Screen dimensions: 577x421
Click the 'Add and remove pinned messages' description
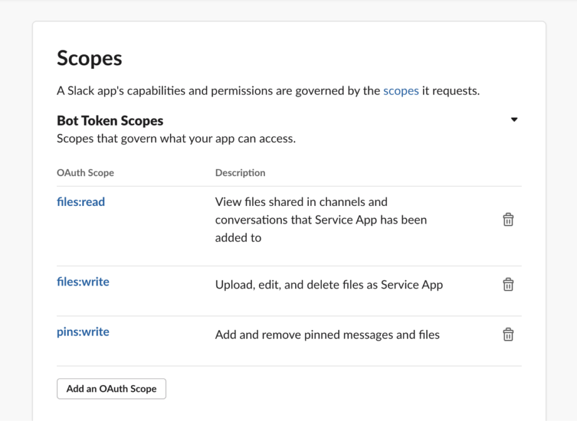pos(327,335)
